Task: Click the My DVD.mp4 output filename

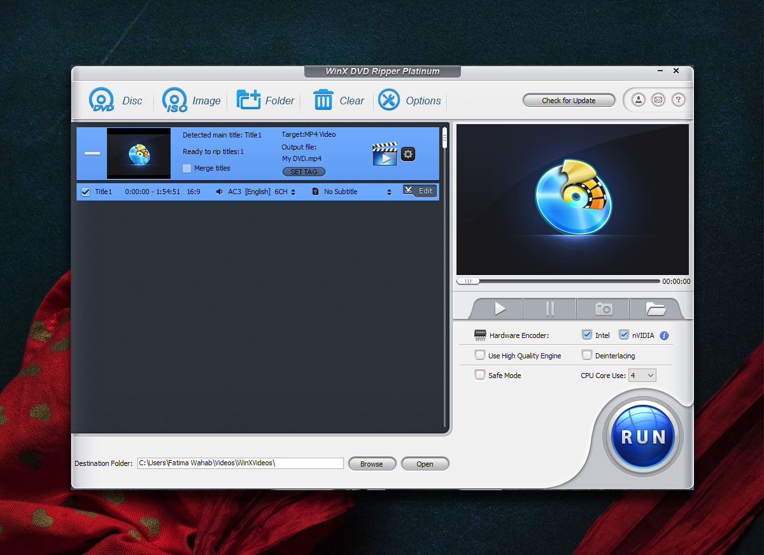Action: pyautogui.click(x=302, y=158)
